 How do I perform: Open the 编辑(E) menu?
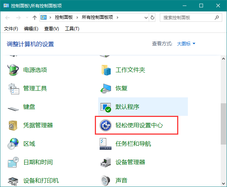(x=31, y=29)
